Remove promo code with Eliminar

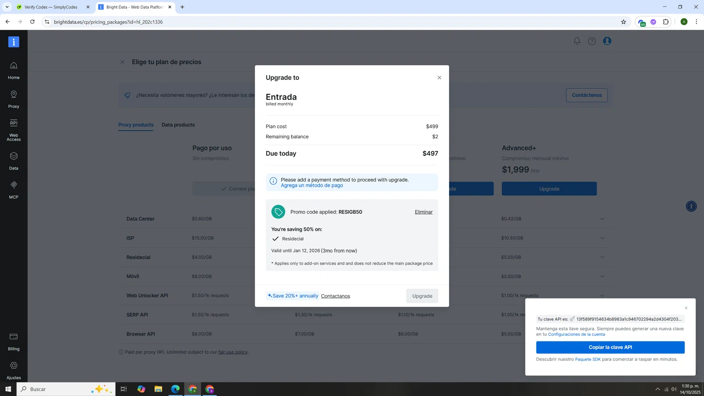(424, 212)
